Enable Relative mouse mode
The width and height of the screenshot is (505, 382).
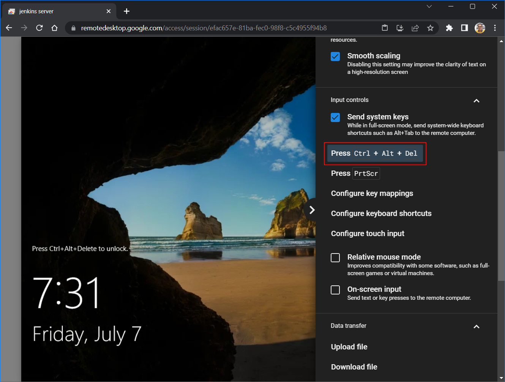click(x=335, y=258)
